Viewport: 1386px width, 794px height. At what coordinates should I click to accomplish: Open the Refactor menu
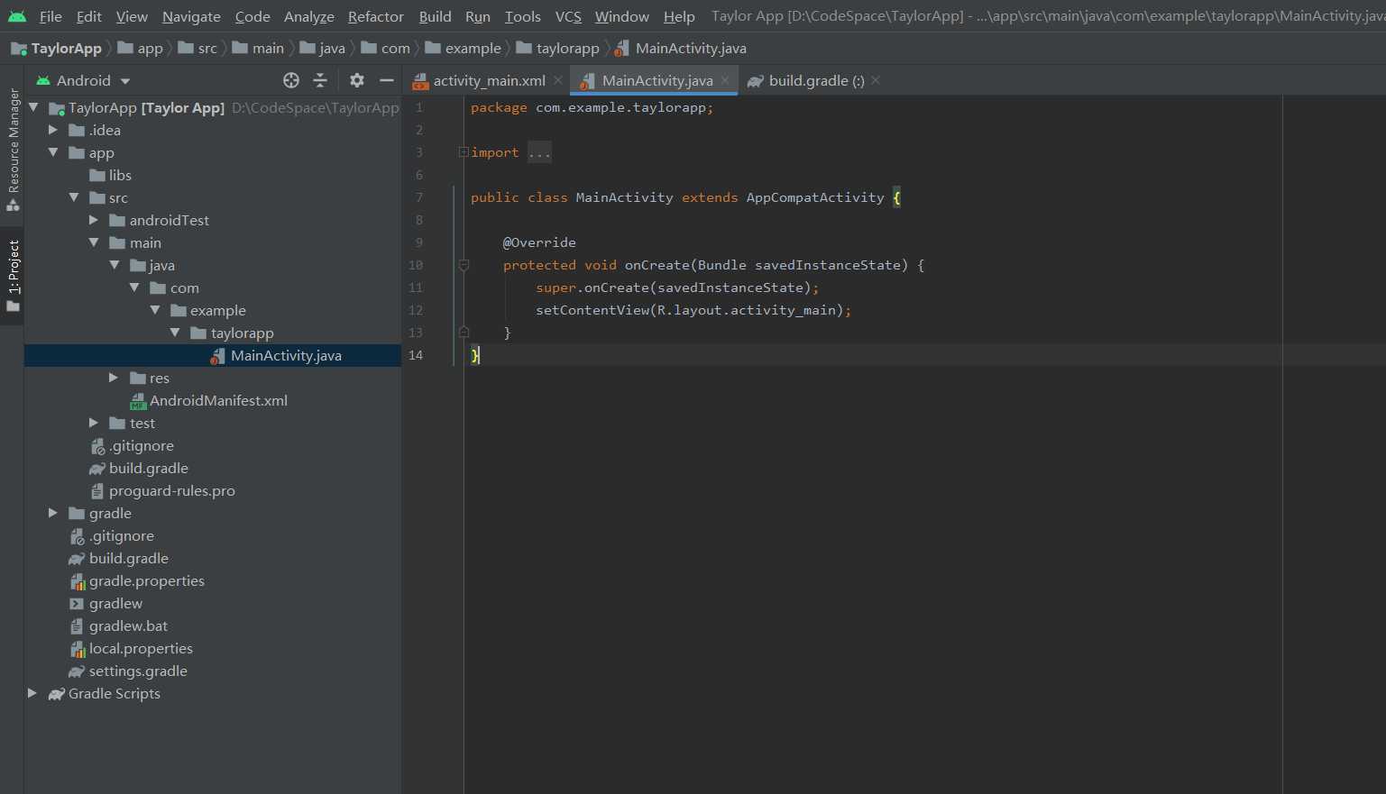point(376,16)
